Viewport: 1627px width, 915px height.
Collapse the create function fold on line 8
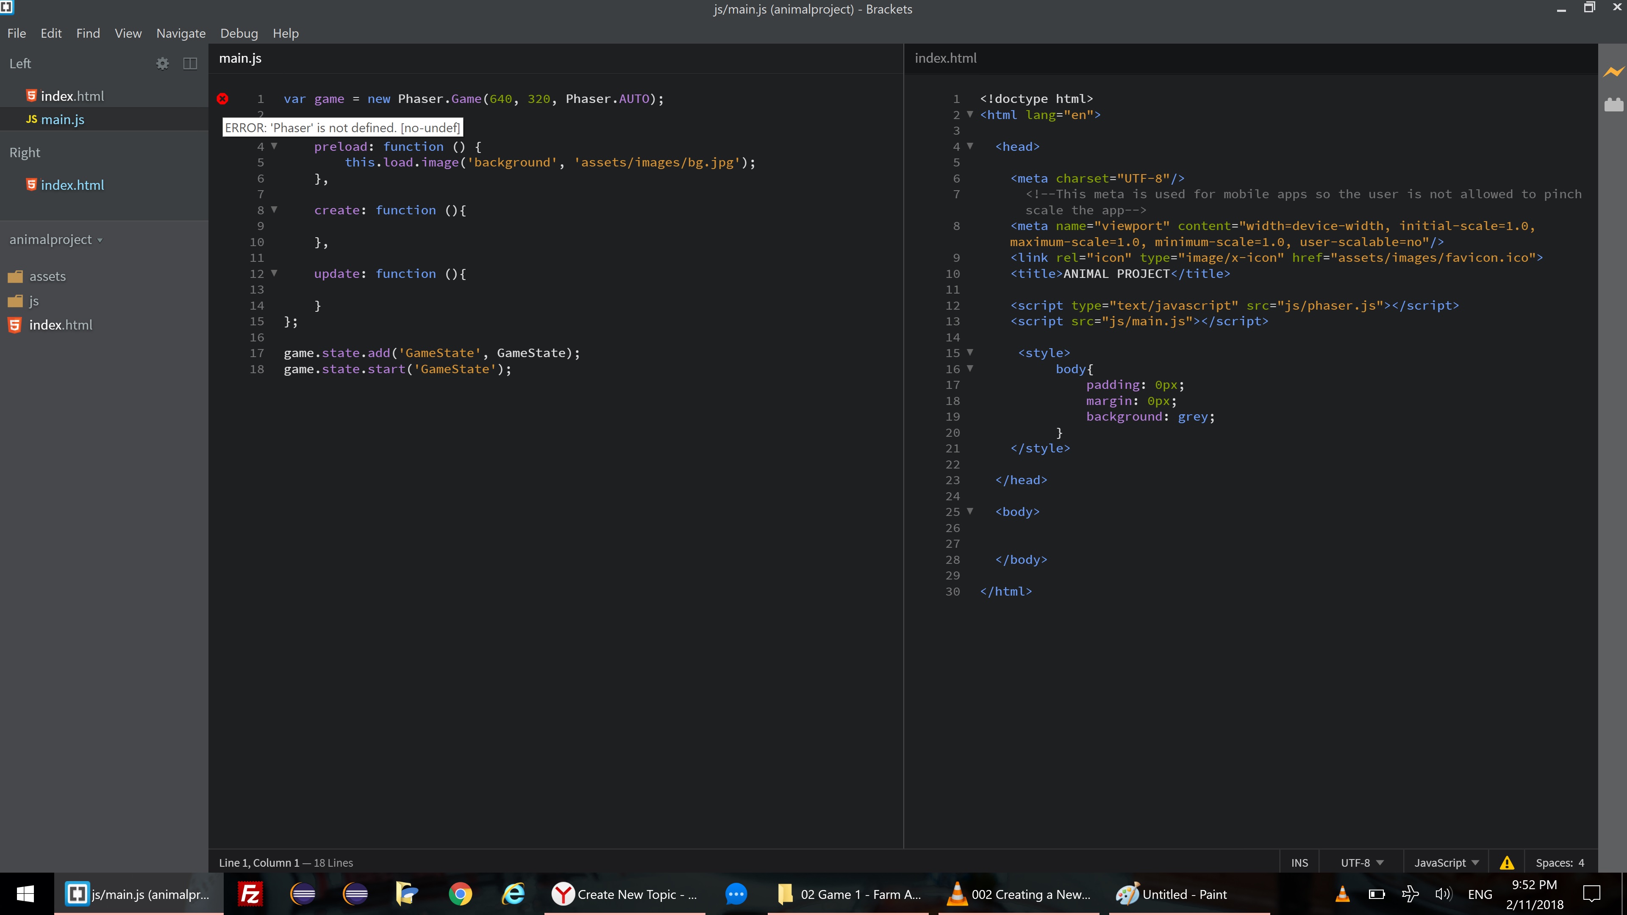274,209
